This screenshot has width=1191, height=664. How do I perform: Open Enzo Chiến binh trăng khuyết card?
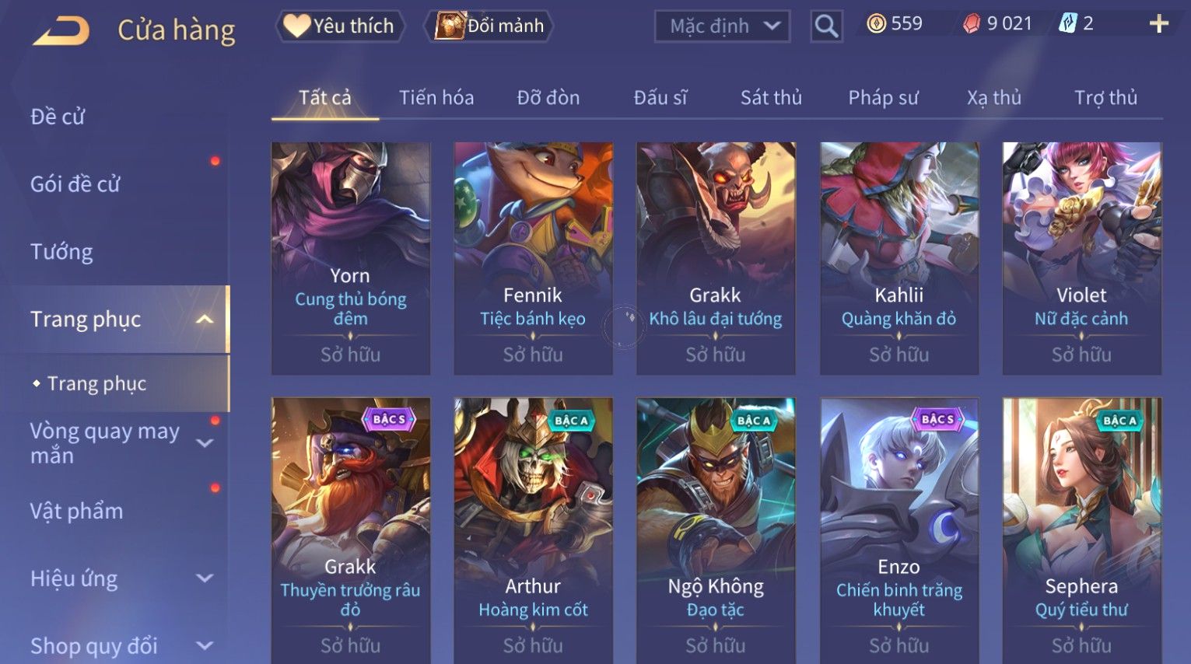(899, 530)
